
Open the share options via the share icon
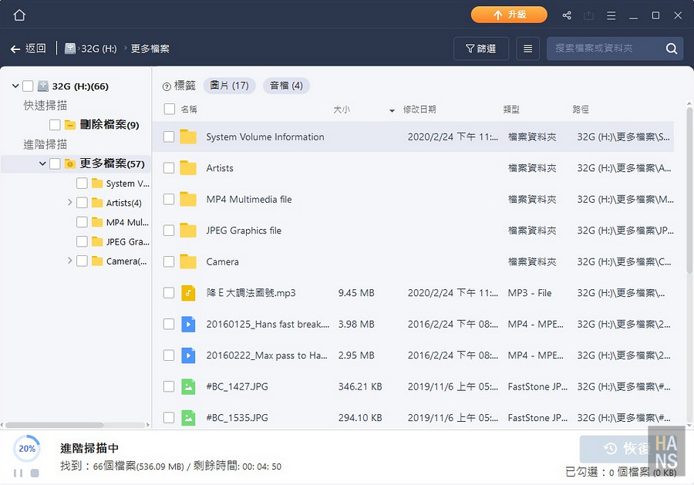pos(565,15)
